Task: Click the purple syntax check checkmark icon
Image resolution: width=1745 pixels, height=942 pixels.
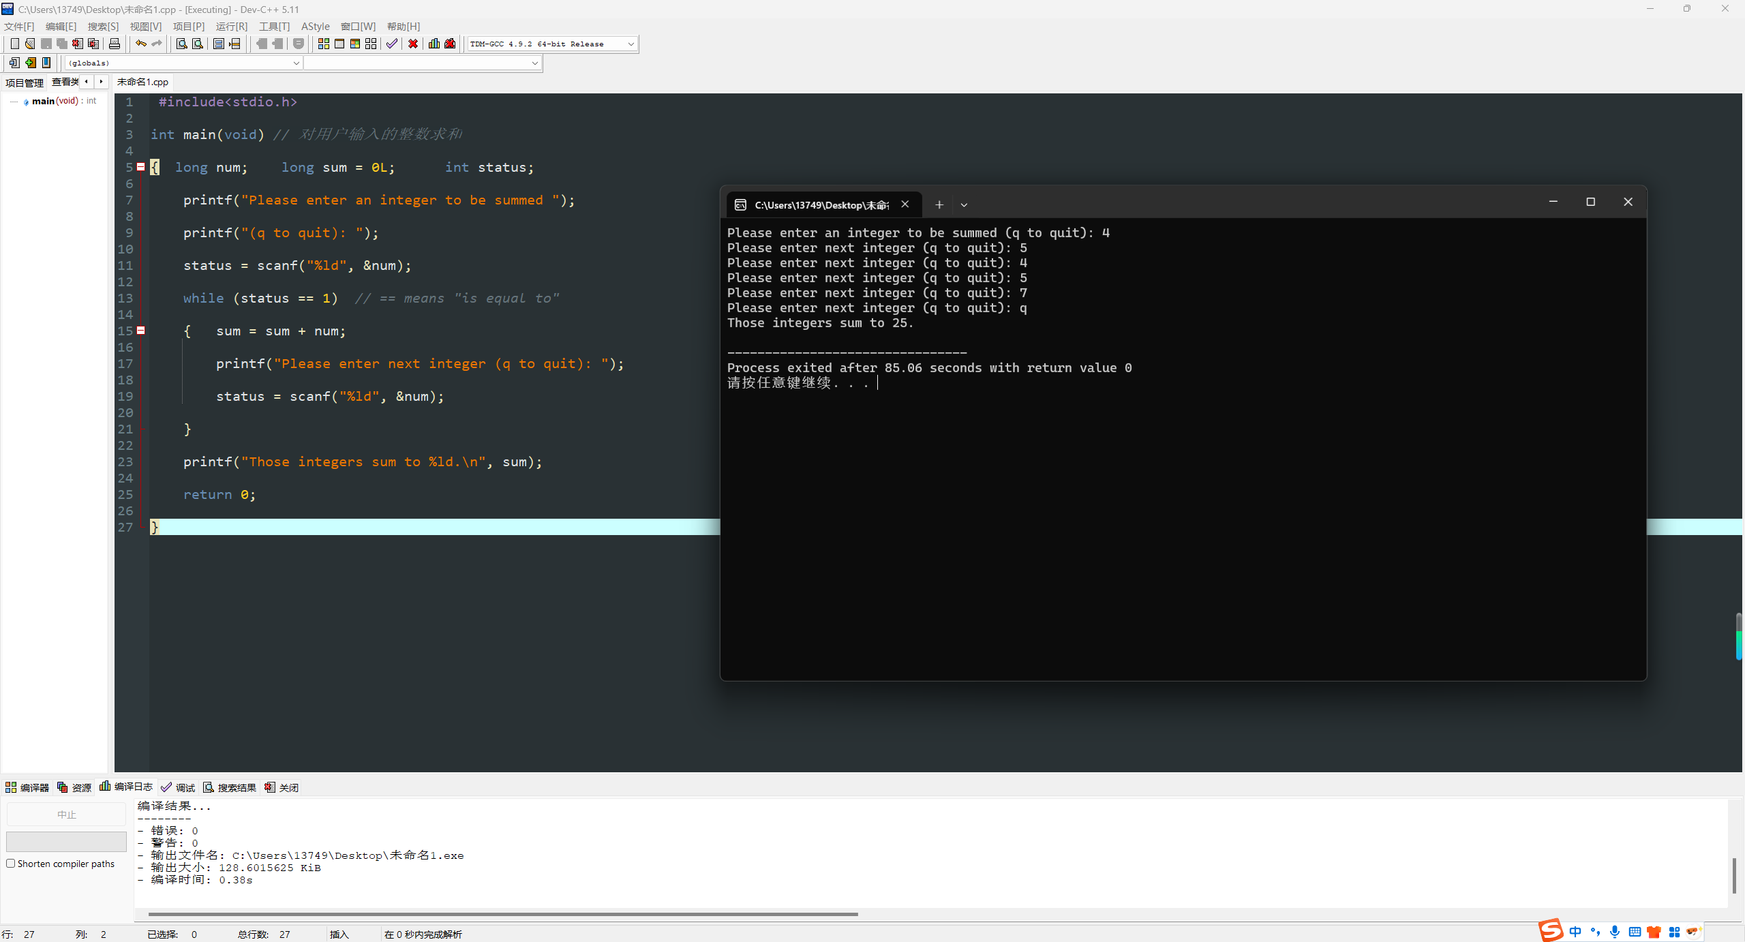Action: pos(392,44)
